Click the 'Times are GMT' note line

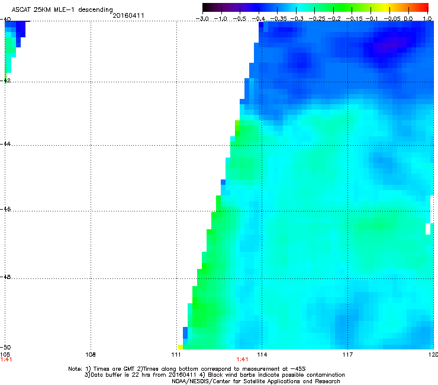tap(187, 369)
